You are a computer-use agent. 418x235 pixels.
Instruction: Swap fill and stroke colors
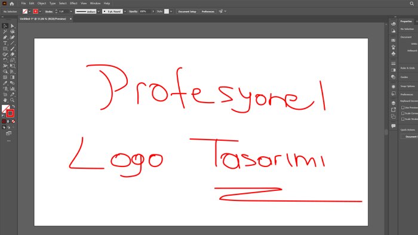click(14, 106)
